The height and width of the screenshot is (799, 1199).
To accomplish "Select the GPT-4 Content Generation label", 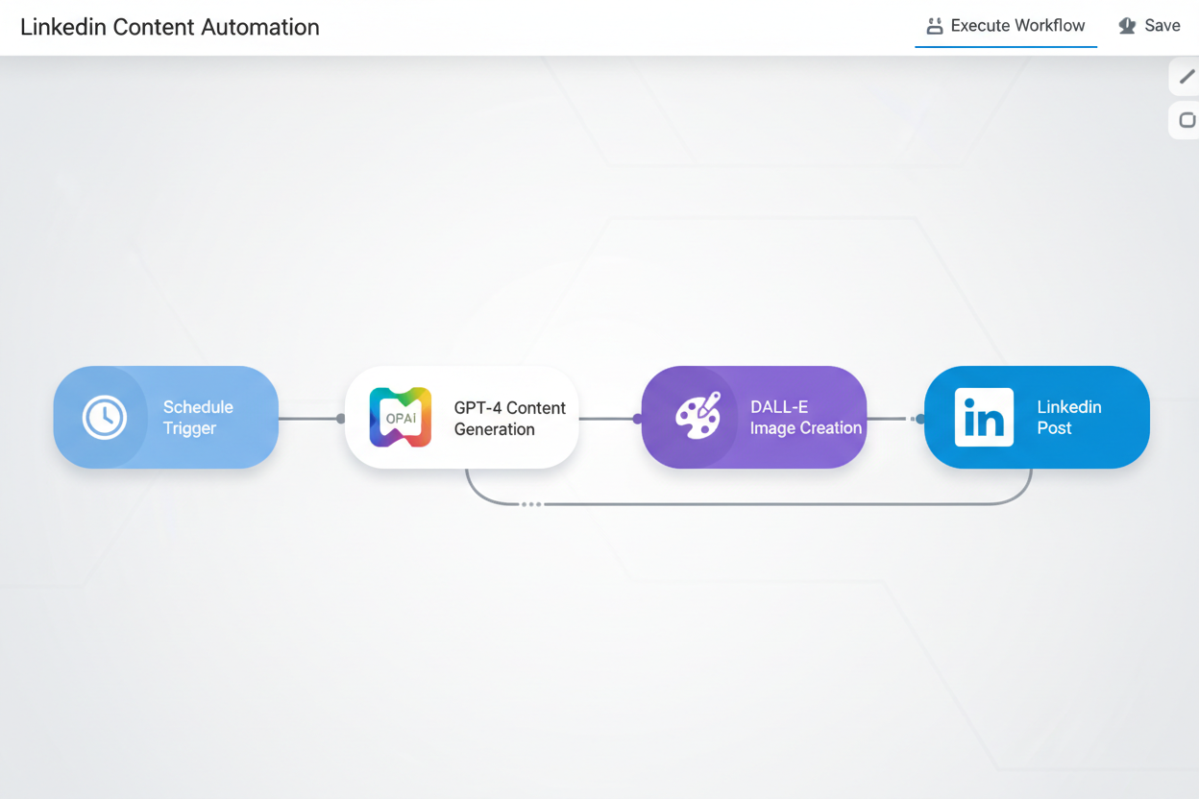I will click(x=510, y=419).
